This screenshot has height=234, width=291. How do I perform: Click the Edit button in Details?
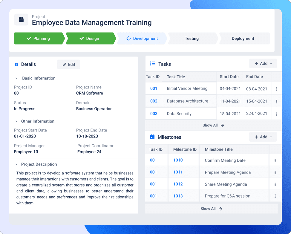[x=68, y=64]
